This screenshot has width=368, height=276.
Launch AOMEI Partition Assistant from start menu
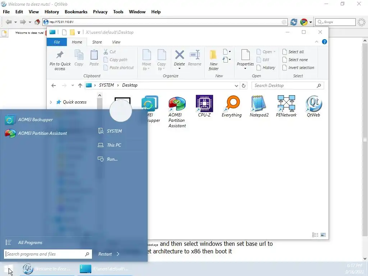(x=36, y=133)
